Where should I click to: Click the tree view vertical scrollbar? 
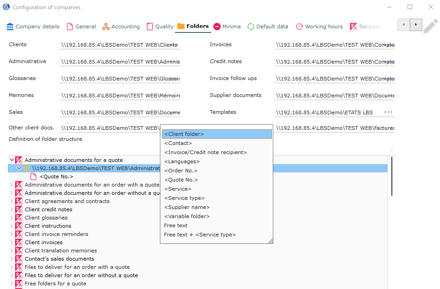point(392,176)
